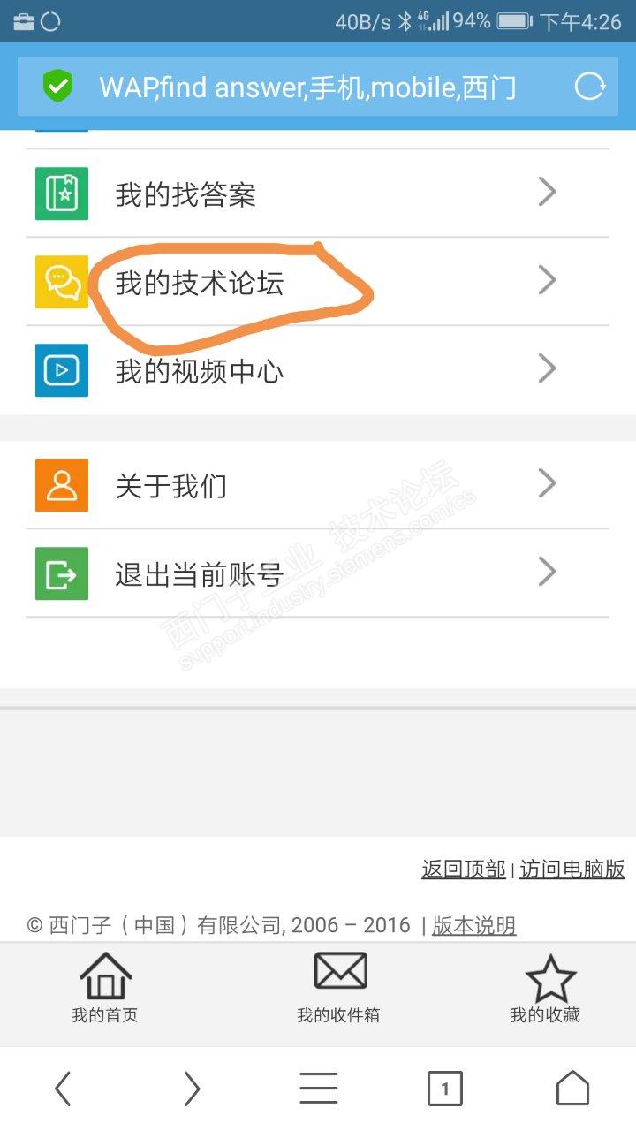This screenshot has width=636, height=1131.
Task: Expand the 我的技术论坛 row chevron
Action: click(x=548, y=281)
